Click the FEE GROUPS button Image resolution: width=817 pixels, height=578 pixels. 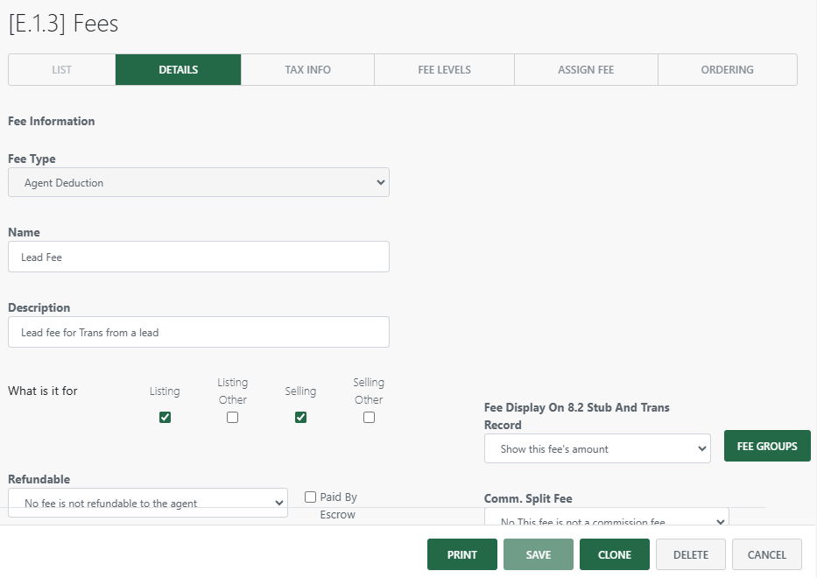(766, 446)
